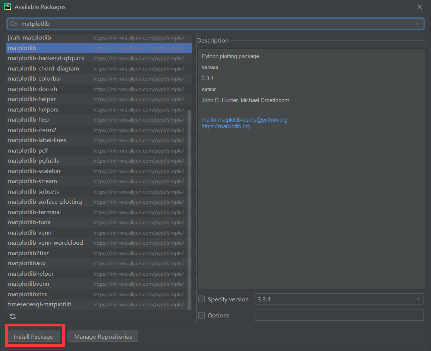Select matplotlib-stream package
This screenshot has height=351, width=431.
[97, 181]
